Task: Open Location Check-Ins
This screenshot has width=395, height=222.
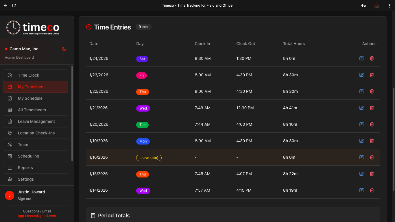Action: coord(35,133)
